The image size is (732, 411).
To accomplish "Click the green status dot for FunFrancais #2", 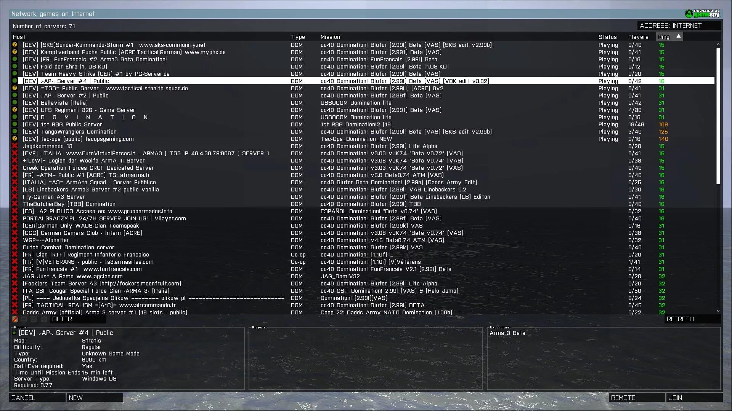I will pyautogui.click(x=15, y=59).
